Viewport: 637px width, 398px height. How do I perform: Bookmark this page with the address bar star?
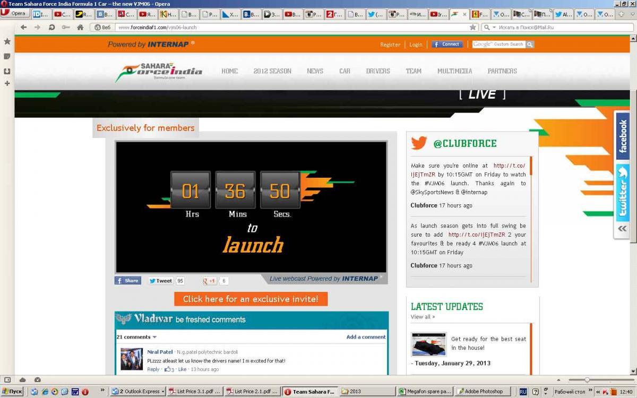pos(472,27)
